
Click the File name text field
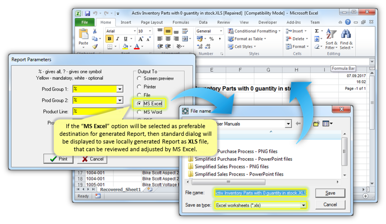261,193
